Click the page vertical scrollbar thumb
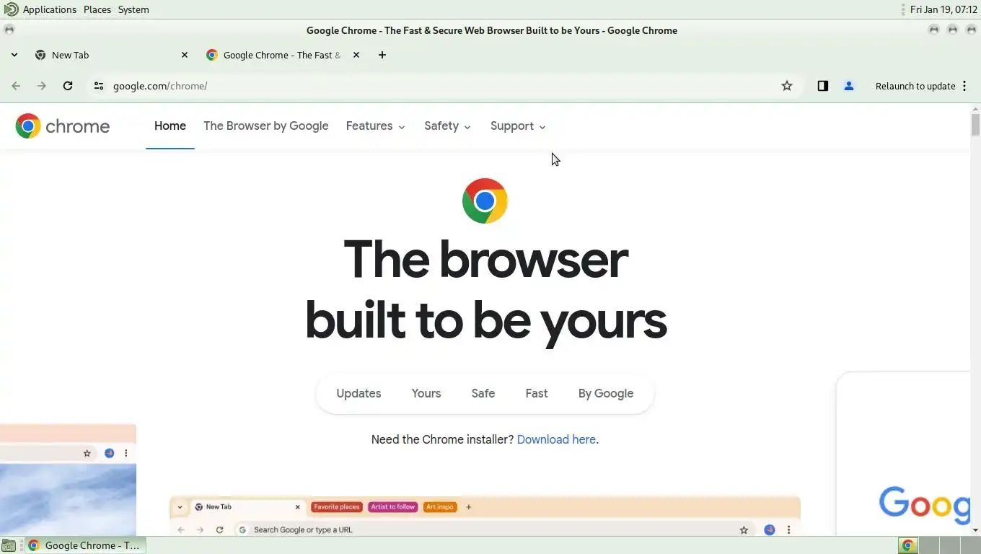 coord(975,125)
